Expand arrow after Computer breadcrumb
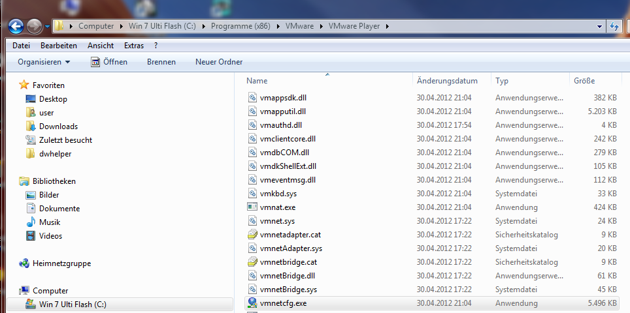 pyautogui.click(x=122, y=27)
